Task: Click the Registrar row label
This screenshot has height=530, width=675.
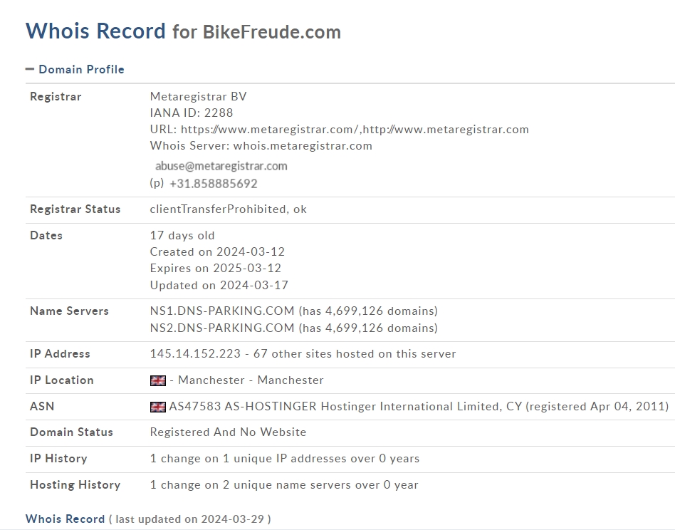Action: coord(56,96)
